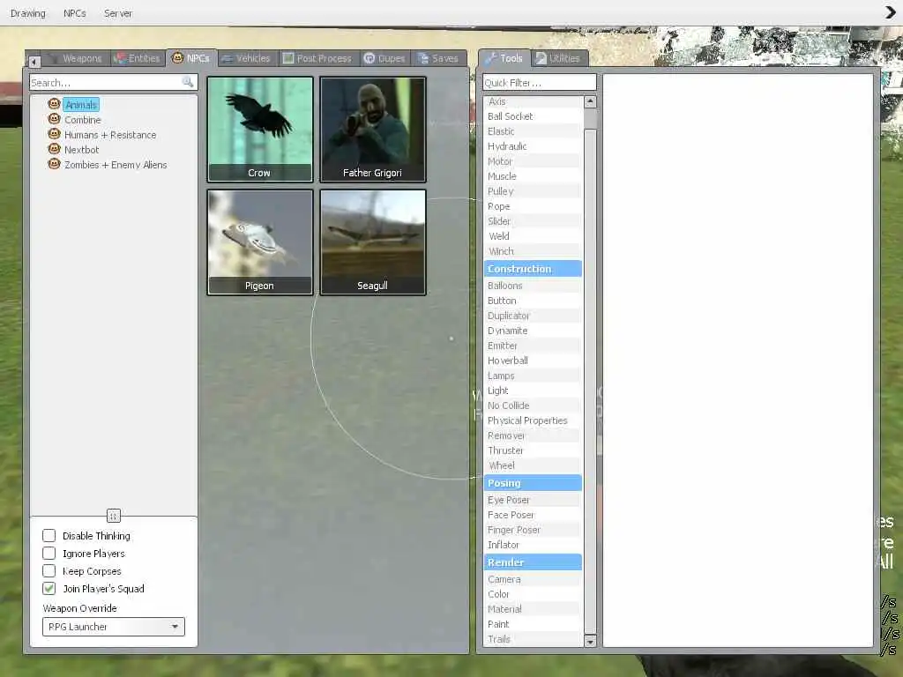Image resolution: width=903 pixels, height=677 pixels.
Task: Open the Server menu
Action: (x=118, y=12)
